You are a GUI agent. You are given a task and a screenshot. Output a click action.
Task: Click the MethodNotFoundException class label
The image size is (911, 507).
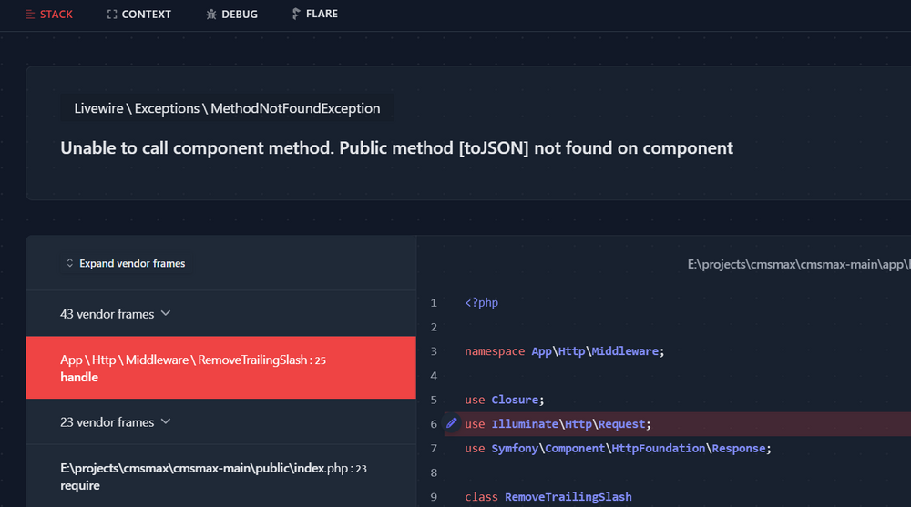pyautogui.click(x=227, y=108)
